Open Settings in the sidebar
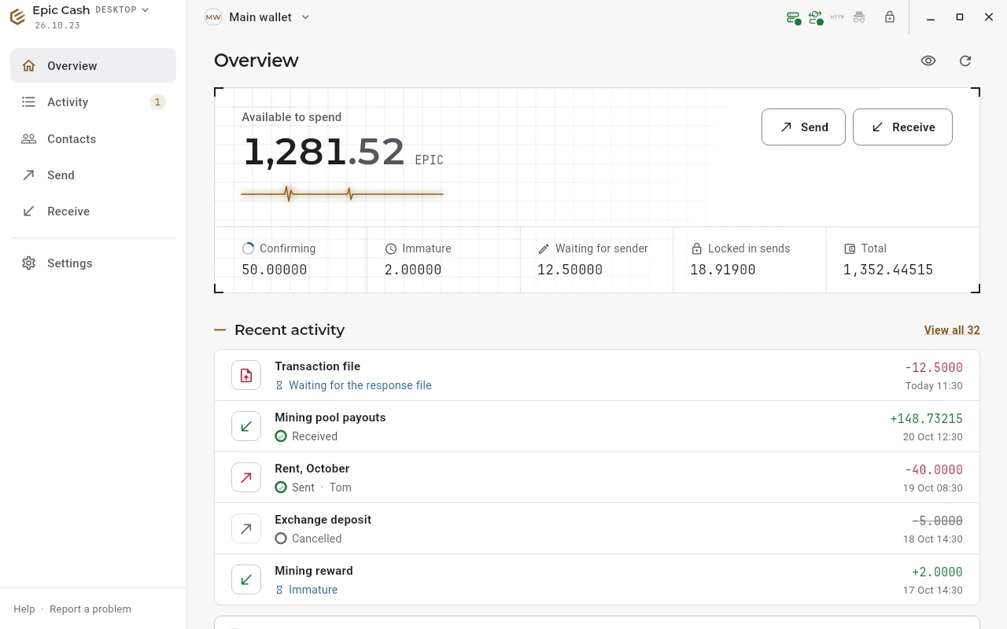This screenshot has width=1007, height=629. coord(93,263)
